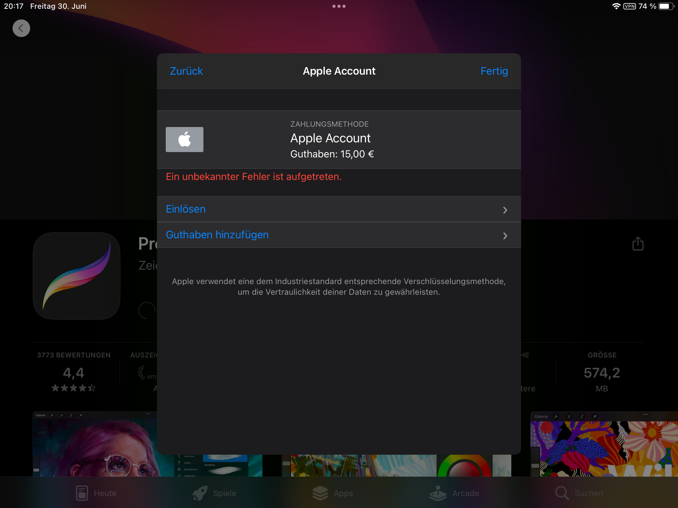Viewport: 678px width, 508px height.
Task: Tap the laurel award icon
Action: click(141, 373)
